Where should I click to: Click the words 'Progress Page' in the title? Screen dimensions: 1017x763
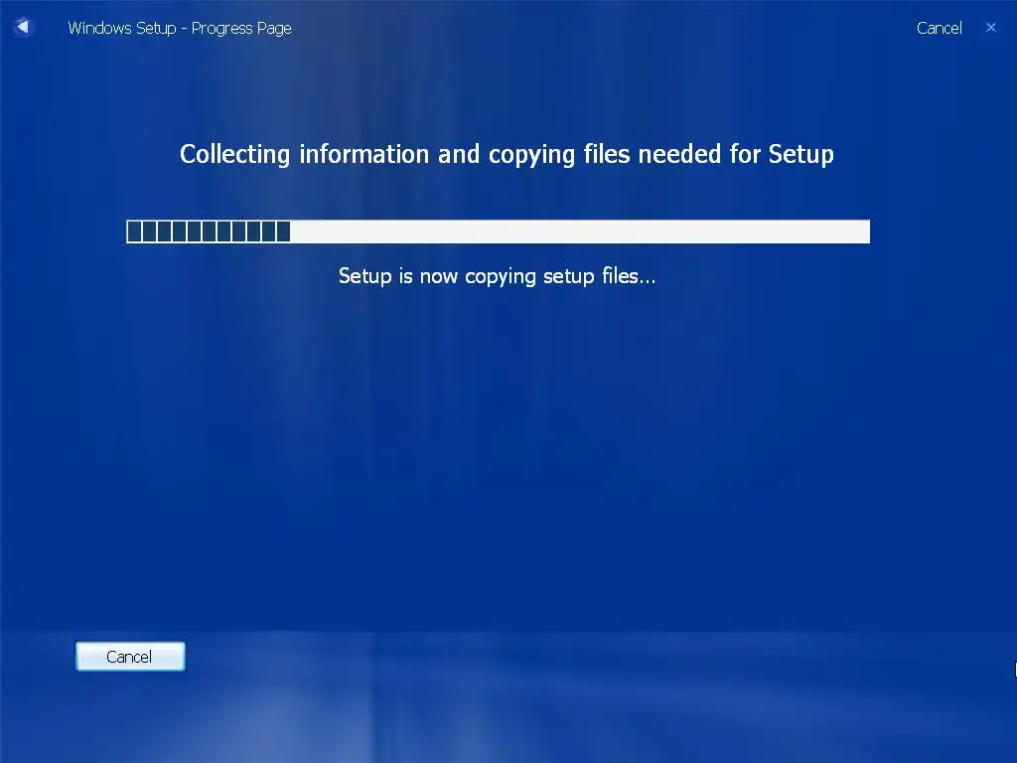click(x=241, y=29)
